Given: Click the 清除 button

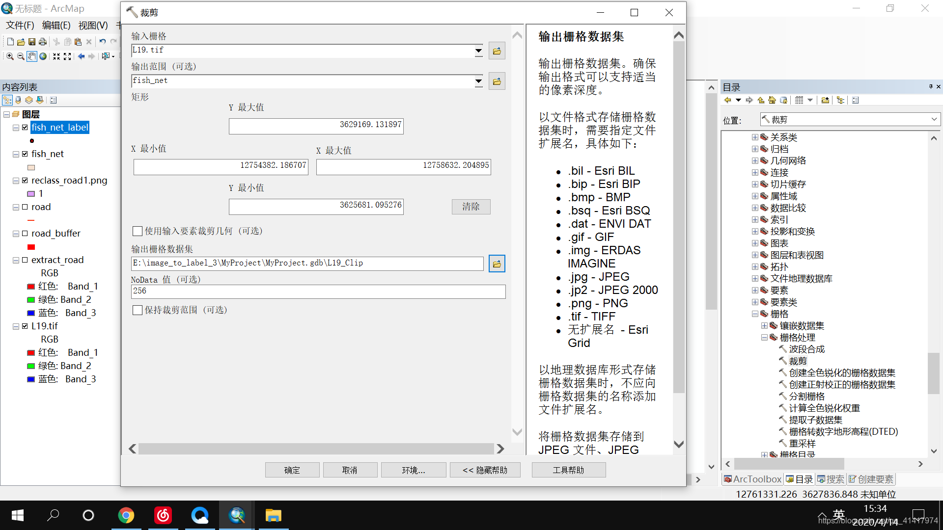Looking at the screenshot, I should [471, 207].
